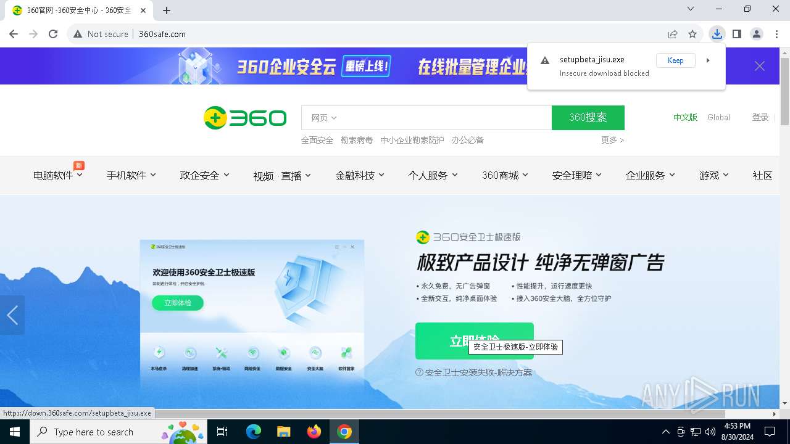Launch Microsoft Edge from taskbar
This screenshot has height=444, width=790.
[x=254, y=432]
